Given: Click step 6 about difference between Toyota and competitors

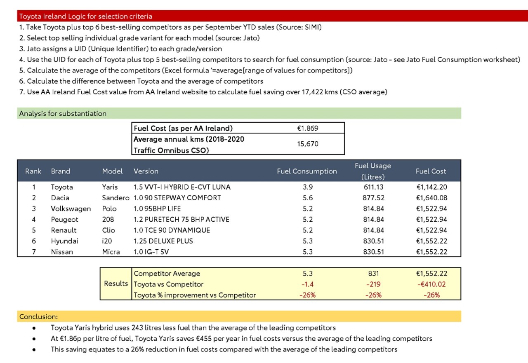Looking at the screenshot, I should click(x=141, y=81).
